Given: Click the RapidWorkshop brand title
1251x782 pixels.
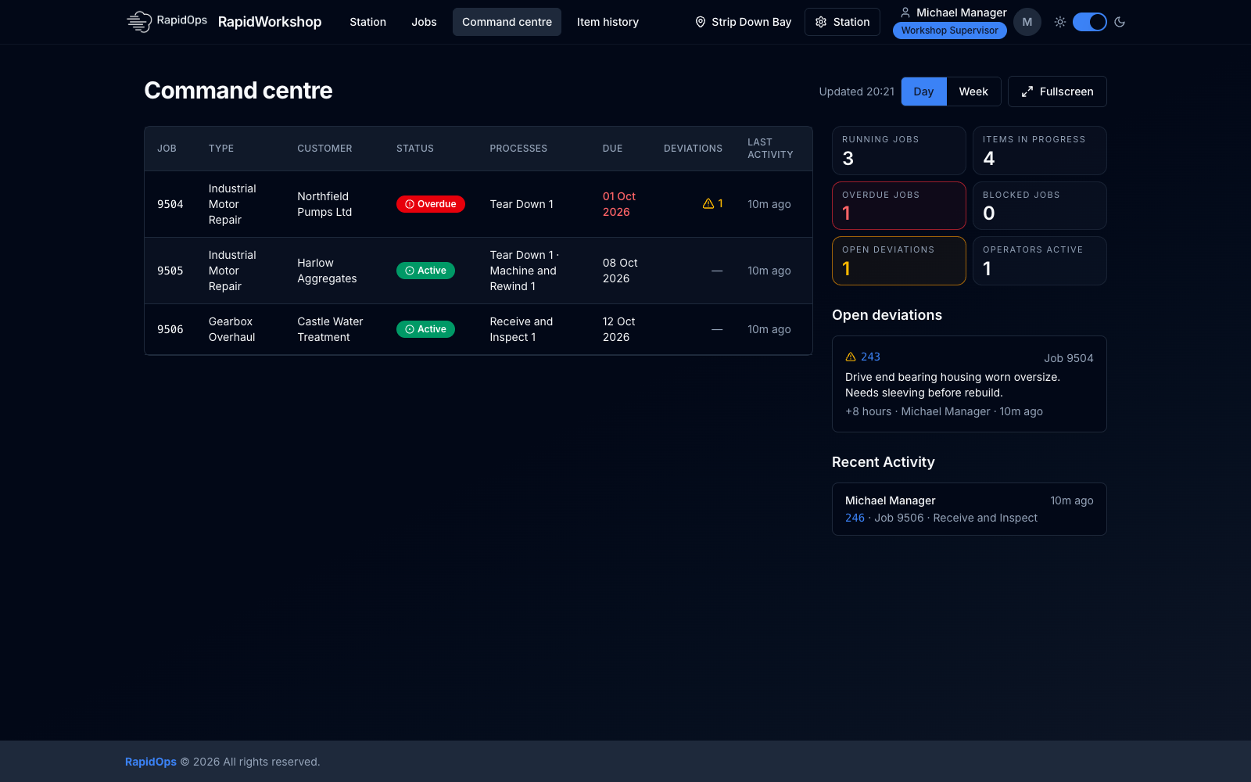Looking at the screenshot, I should pyautogui.click(x=270, y=22).
